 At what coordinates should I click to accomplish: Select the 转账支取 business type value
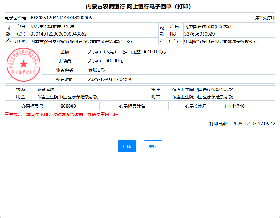click(97, 70)
